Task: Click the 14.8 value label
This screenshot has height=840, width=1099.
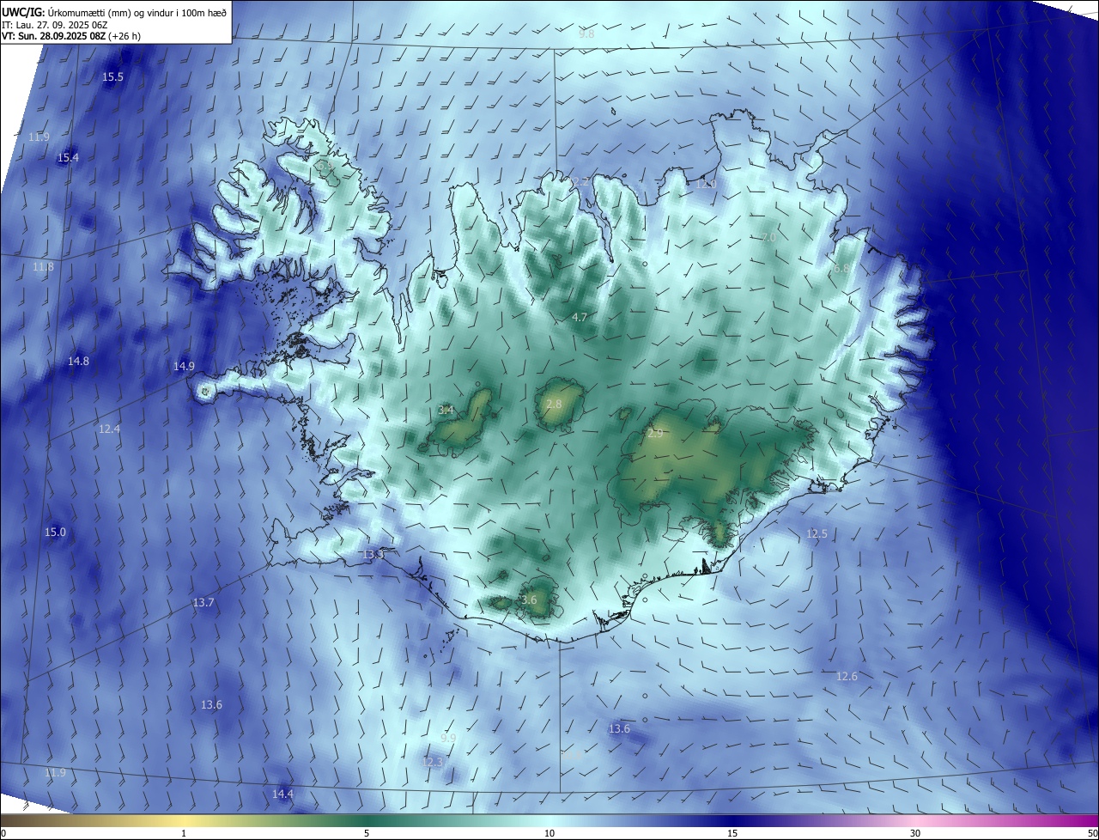Action: point(78,362)
